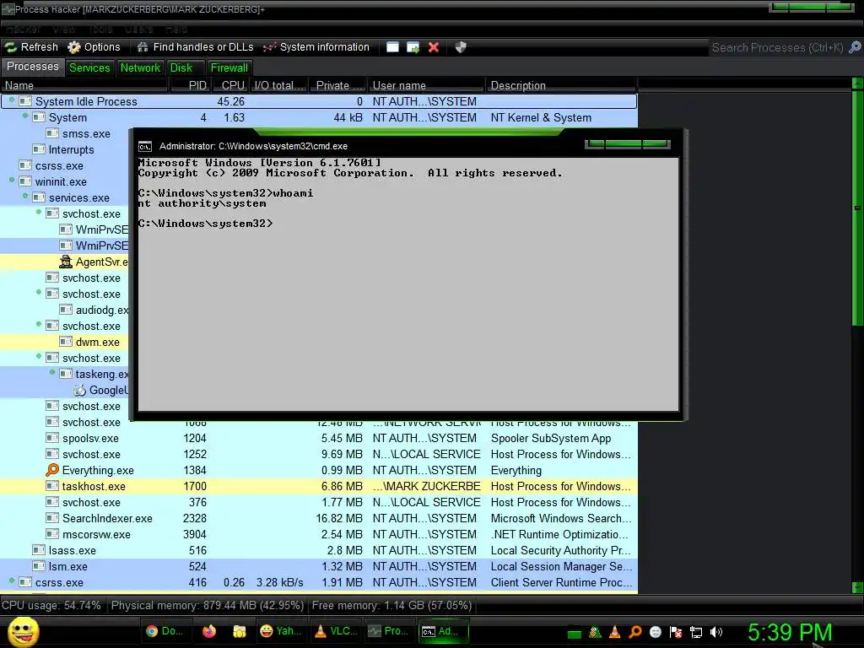The width and height of the screenshot is (864, 648).
Task: Sort by the CPU column header
Action: (x=231, y=85)
